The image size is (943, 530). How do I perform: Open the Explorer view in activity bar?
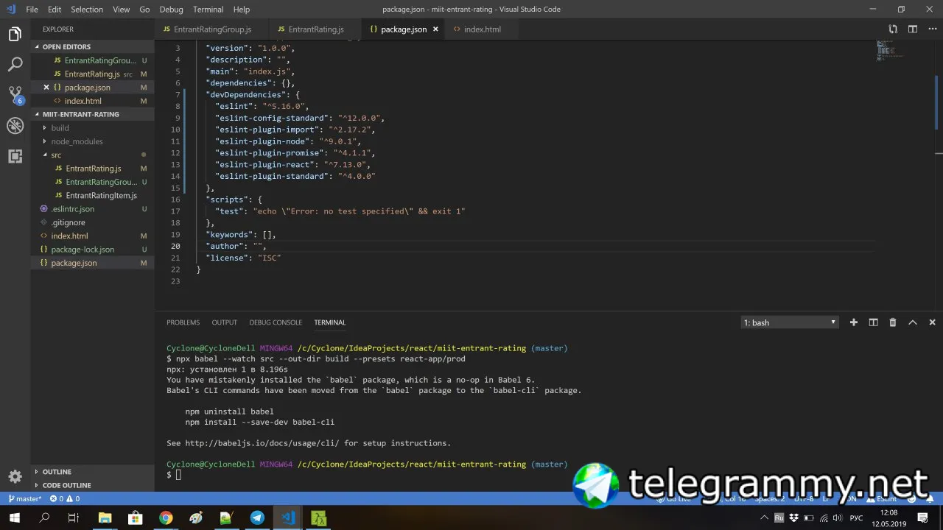coord(15,35)
